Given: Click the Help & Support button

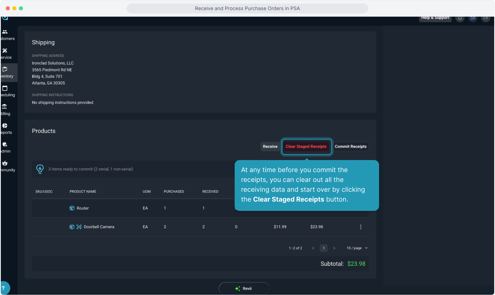Looking at the screenshot, I should tap(435, 18).
